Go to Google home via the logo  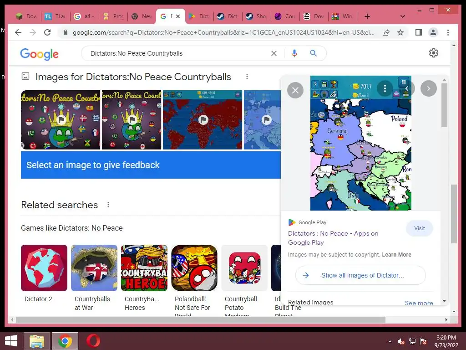pos(39,54)
